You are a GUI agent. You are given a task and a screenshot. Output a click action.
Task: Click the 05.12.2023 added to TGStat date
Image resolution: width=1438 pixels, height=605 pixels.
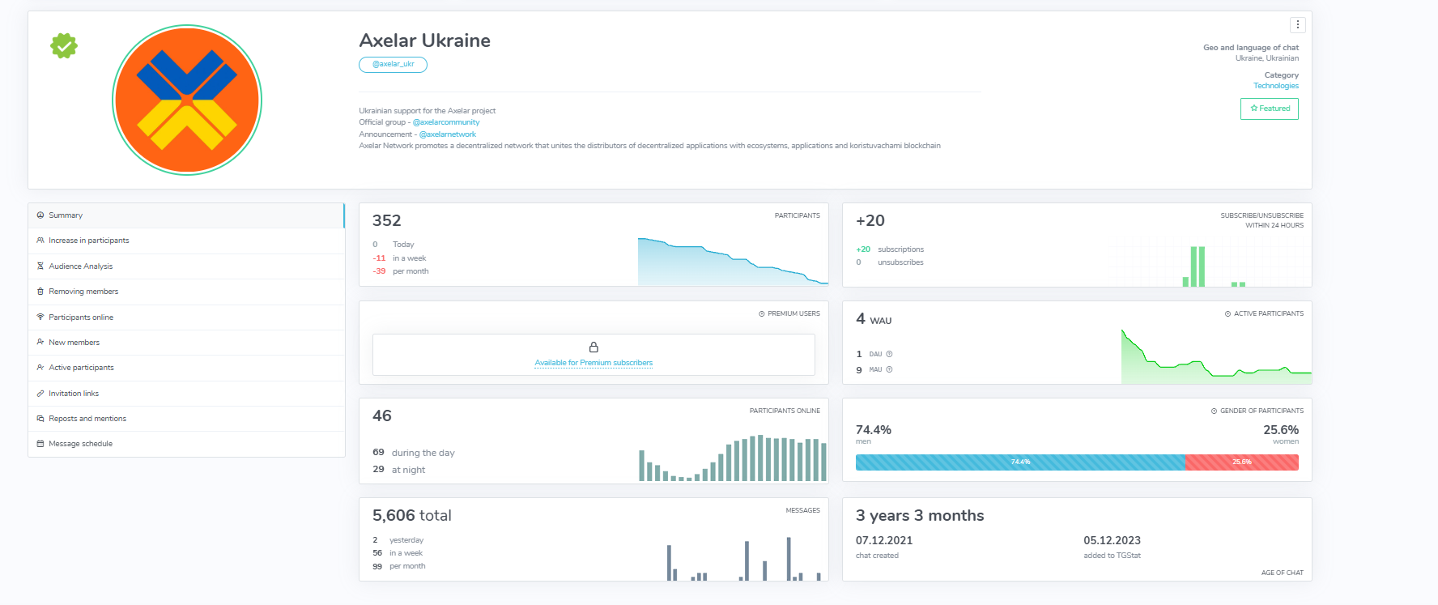(x=1113, y=540)
